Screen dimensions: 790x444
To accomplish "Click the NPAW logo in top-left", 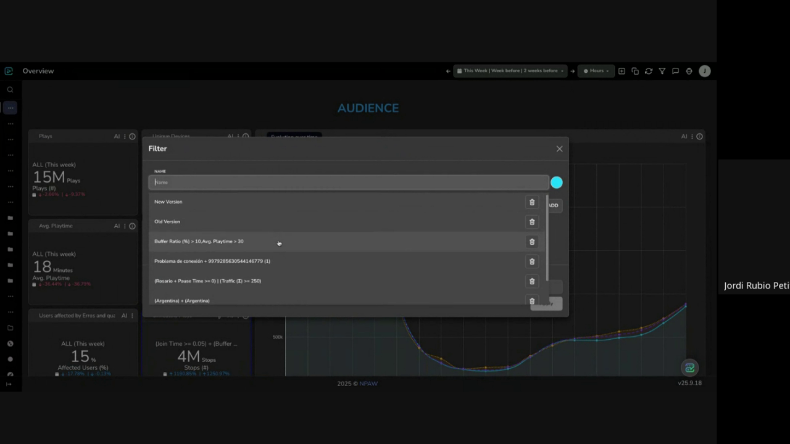I will pyautogui.click(x=9, y=71).
